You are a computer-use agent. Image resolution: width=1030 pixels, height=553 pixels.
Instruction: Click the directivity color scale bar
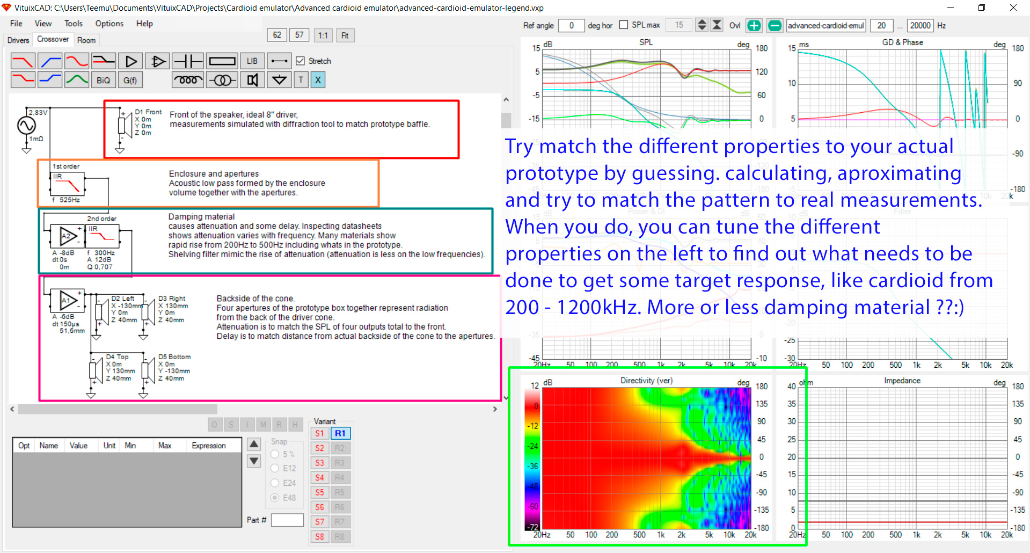point(532,459)
